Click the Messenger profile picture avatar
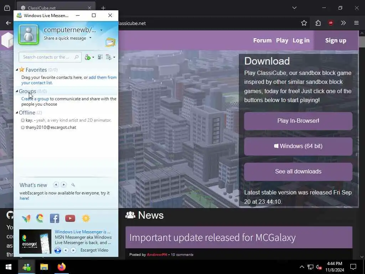 coord(29,35)
